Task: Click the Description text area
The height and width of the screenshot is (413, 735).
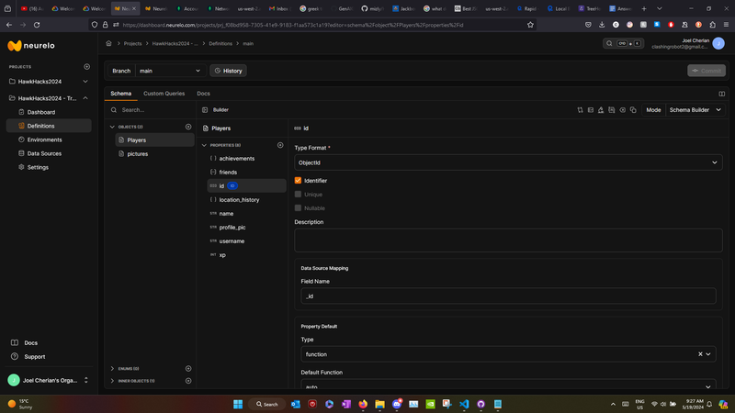Action: tap(508, 240)
